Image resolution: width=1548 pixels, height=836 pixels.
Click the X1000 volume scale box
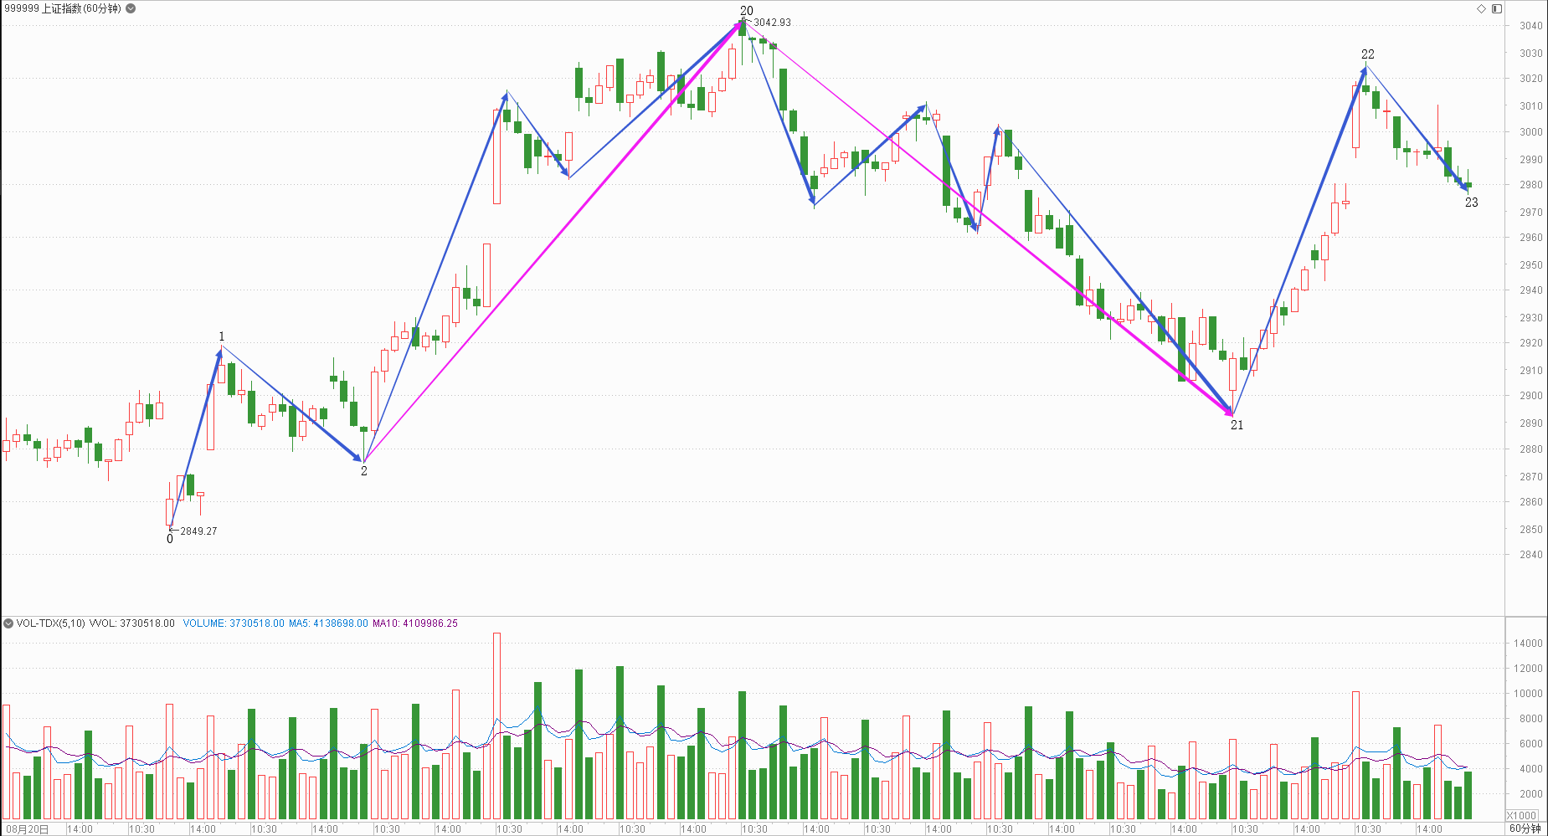click(x=1521, y=815)
